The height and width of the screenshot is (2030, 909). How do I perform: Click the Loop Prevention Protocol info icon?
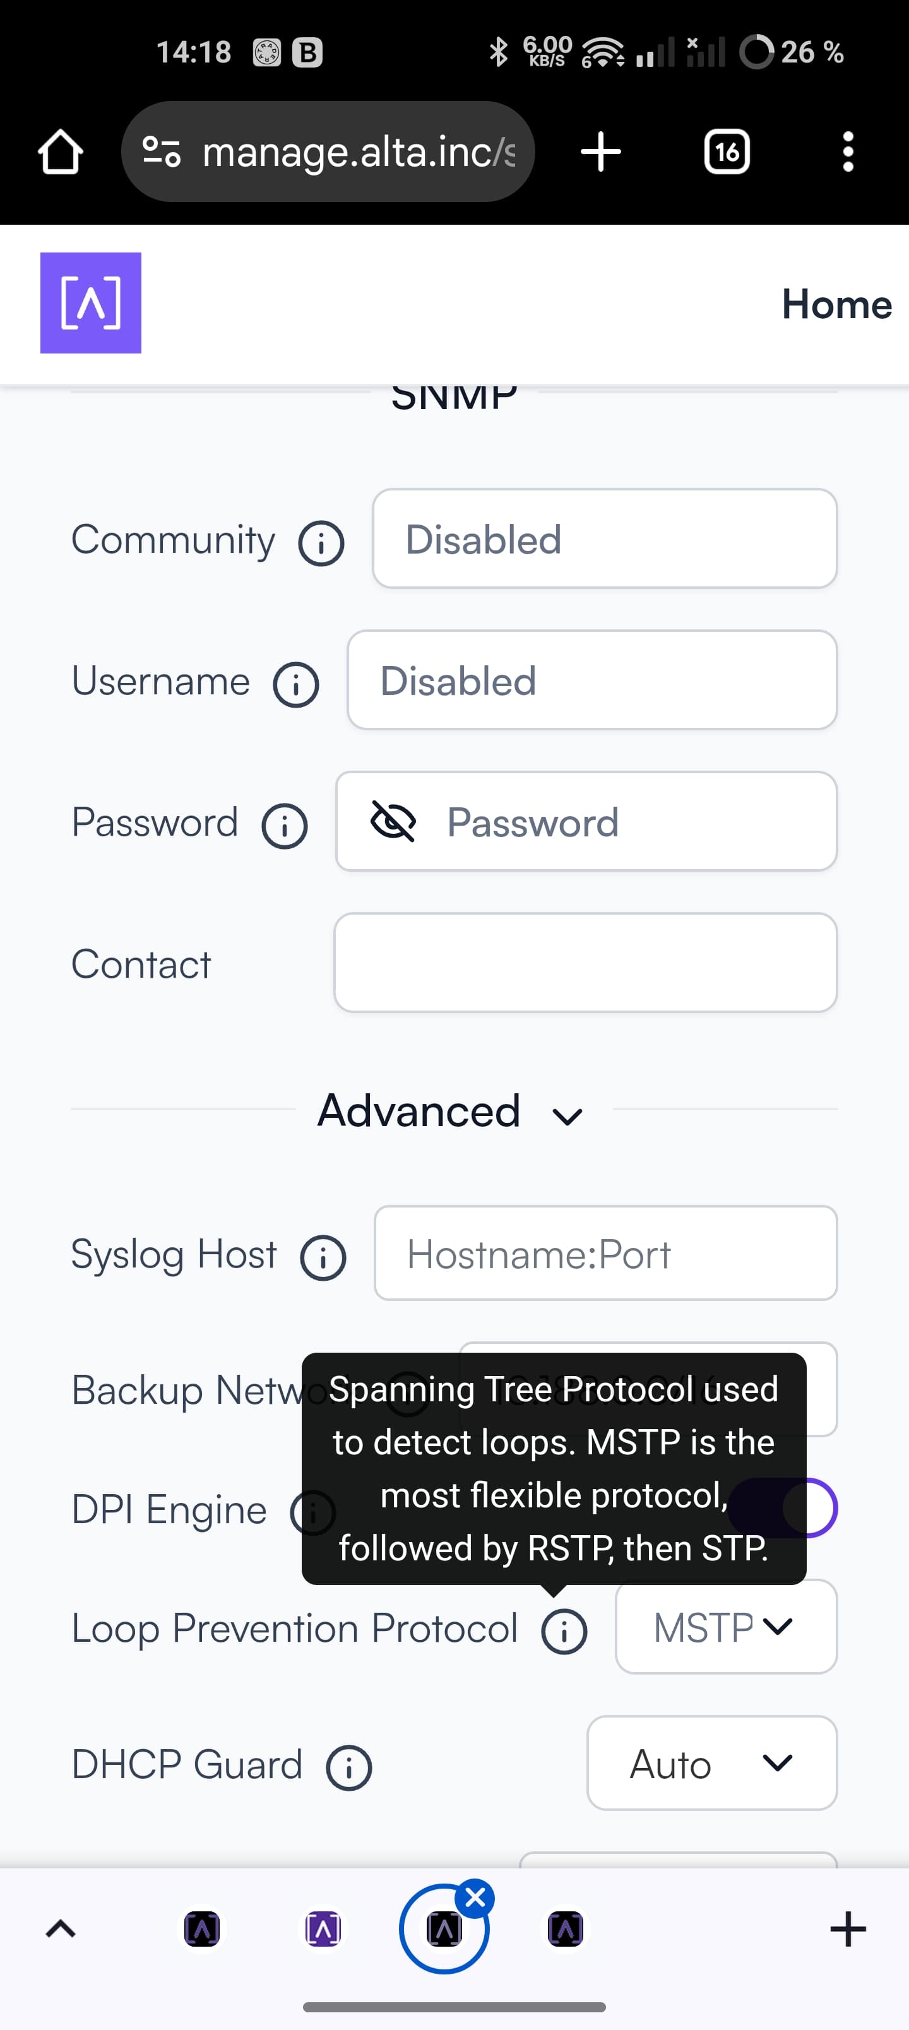point(564,1631)
